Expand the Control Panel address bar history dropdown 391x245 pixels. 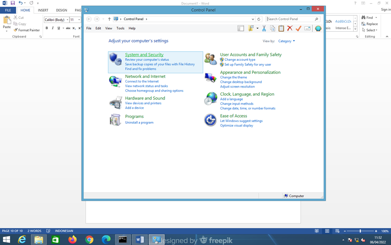click(252, 19)
